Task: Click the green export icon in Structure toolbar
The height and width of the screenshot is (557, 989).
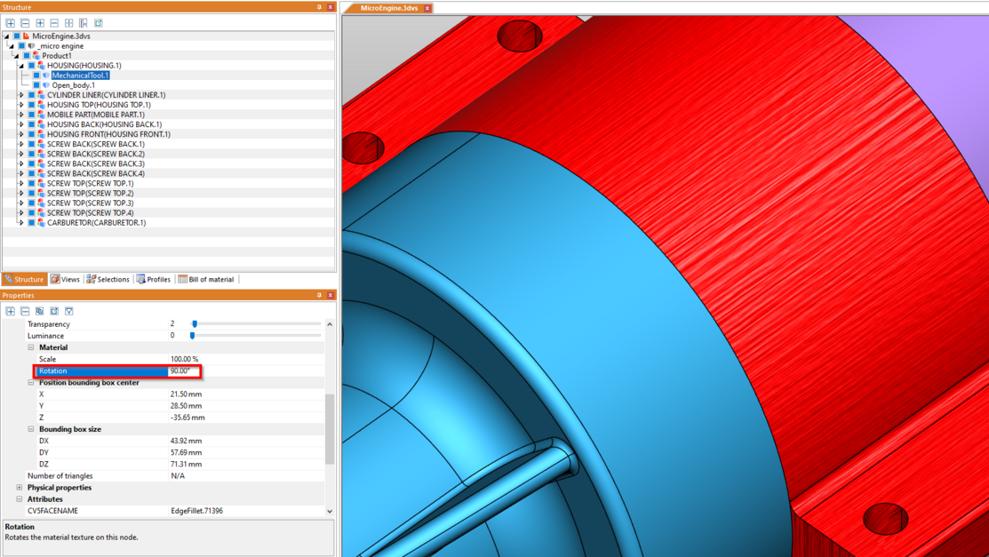Action: [x=99, y=23]
